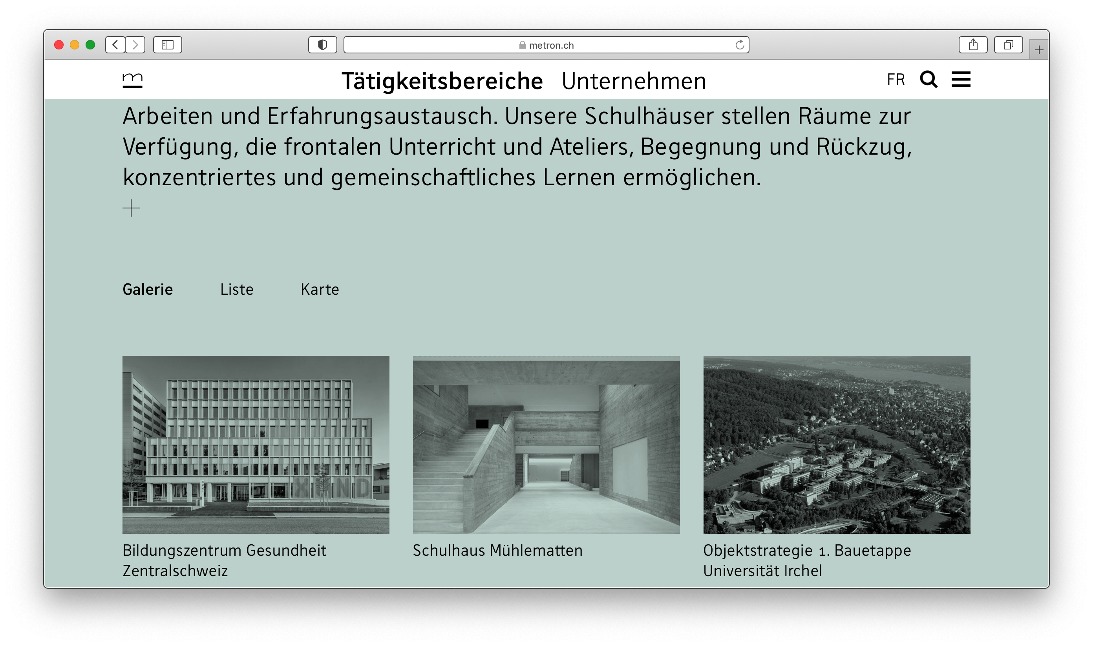1093x646 pixels.
Task: Open the hamburger menu icon
Action: 961,80
